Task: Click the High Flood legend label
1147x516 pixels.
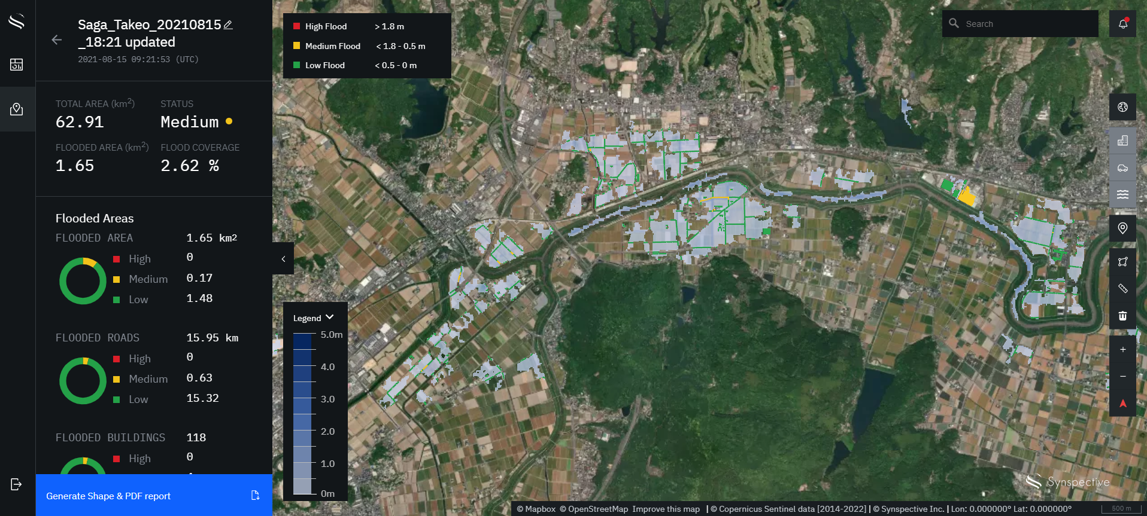Action: 326,26
